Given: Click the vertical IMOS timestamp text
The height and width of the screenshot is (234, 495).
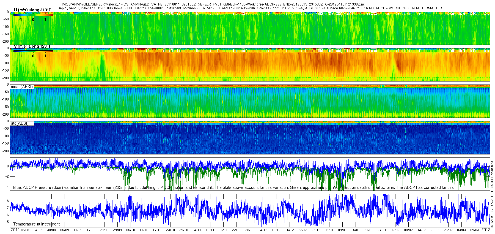Looking at the screenshot, I should point(492,195).
